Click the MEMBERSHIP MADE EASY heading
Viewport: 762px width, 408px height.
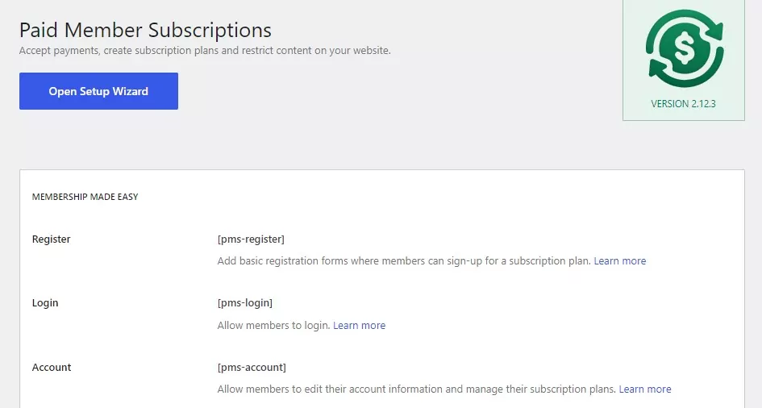coord(85,197)
